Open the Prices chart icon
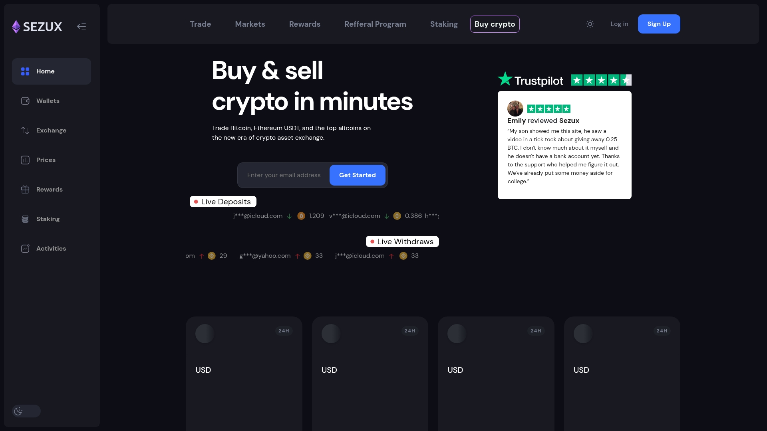 point(25,160)
